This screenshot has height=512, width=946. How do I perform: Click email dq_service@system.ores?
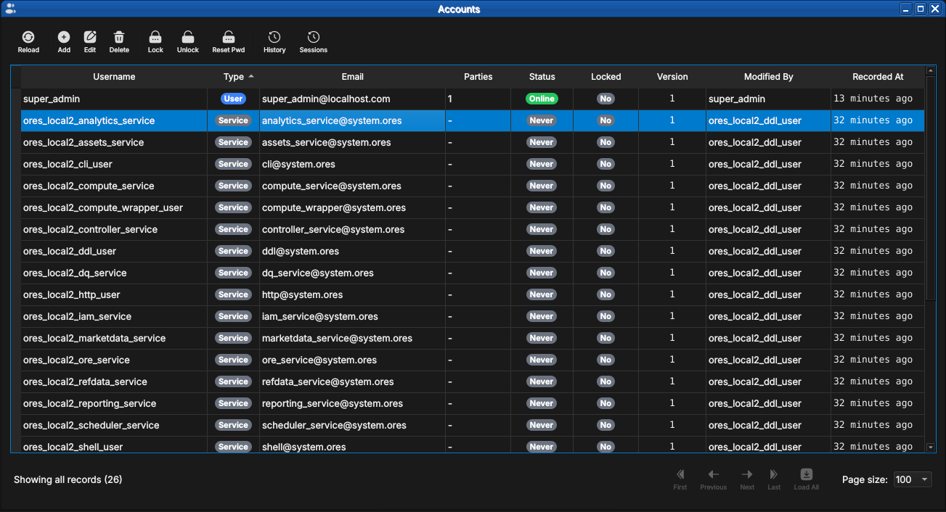click(318, 273)
